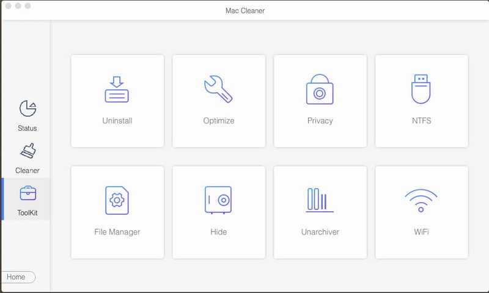Select the WiFi signal icon

pos(421,201)
